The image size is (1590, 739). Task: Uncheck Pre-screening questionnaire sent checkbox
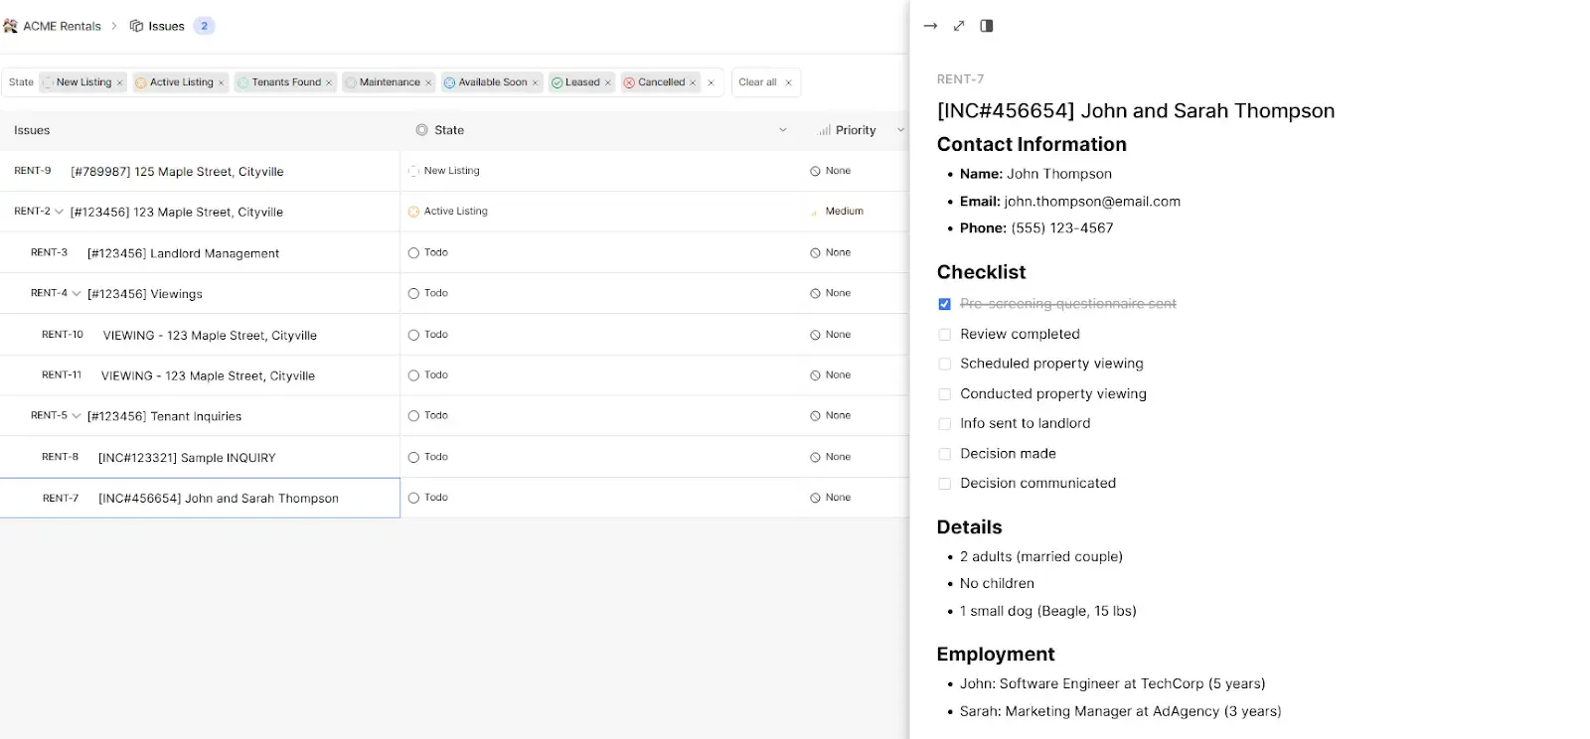pyautogui.click(x=944, y=304)
